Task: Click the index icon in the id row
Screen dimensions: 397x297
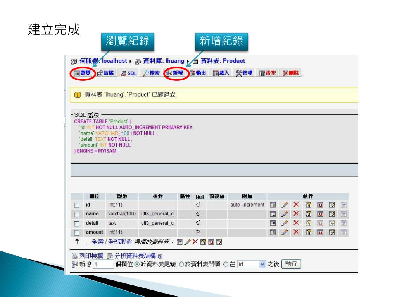Action: [x=332, y=205]
